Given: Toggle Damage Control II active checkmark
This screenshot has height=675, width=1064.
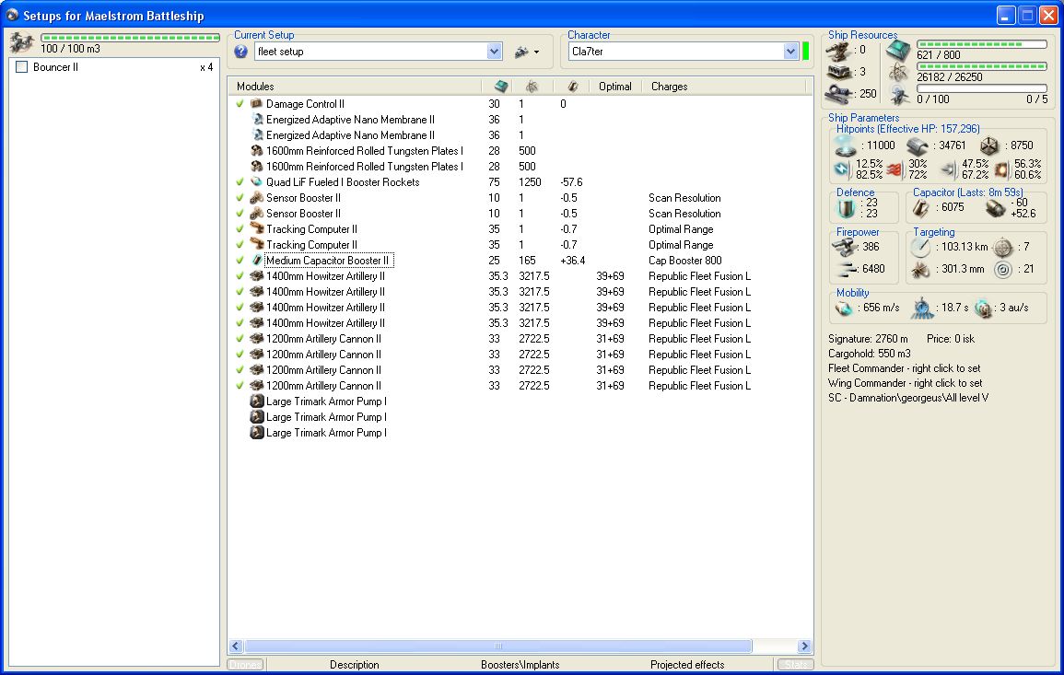Looking at the screenshot, I should 240,104.
